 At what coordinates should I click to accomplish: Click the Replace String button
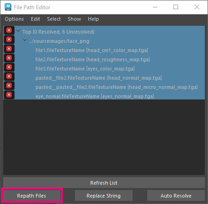point(104,196)
